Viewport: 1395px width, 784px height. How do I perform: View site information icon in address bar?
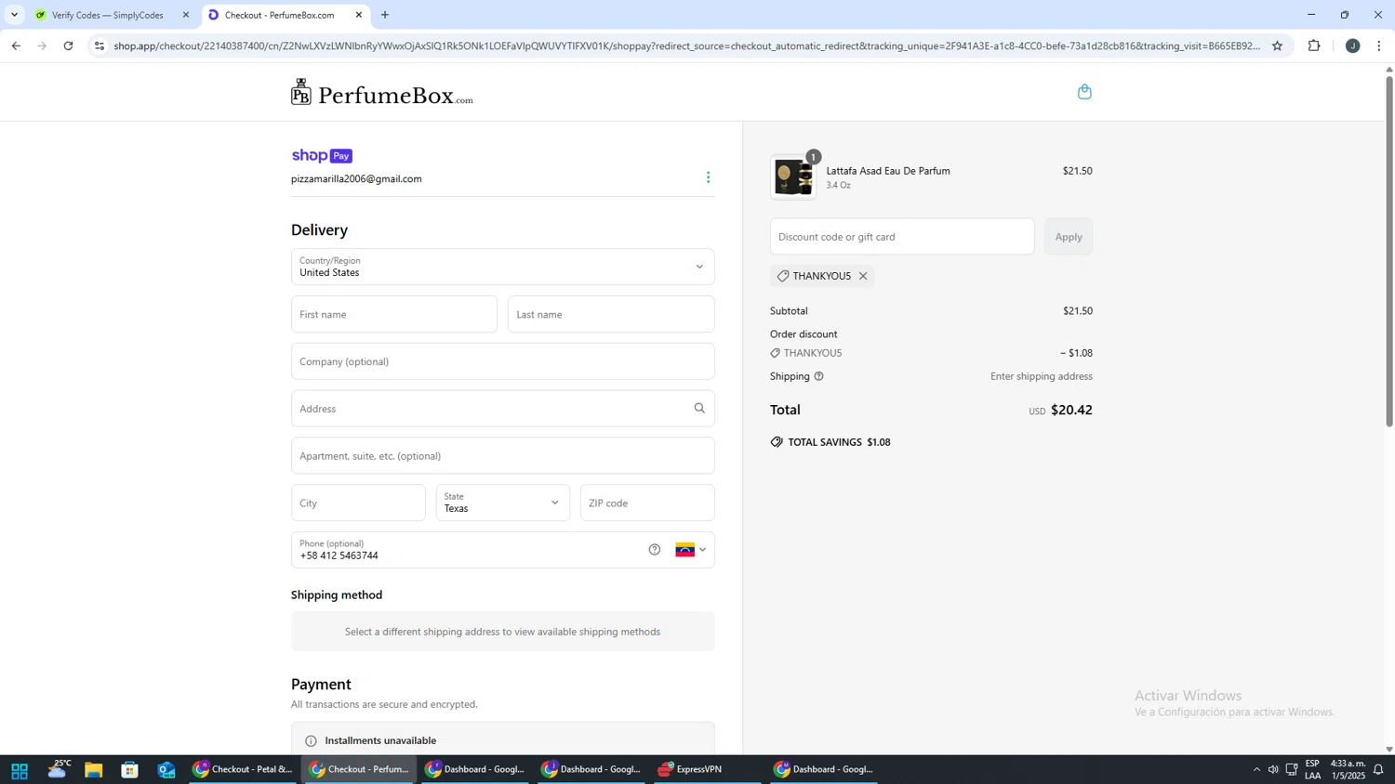pyautogui.click(x=100, y=46)
